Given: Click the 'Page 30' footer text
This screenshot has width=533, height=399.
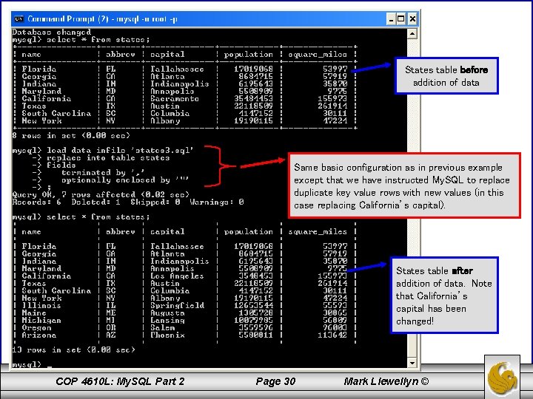Looking at the screenshot, I should tap(275, 382).
